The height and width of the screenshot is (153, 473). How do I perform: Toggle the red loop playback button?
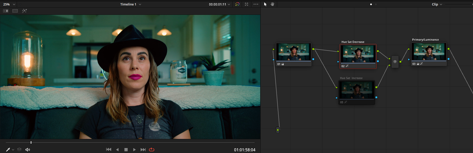tap(152, 149)
